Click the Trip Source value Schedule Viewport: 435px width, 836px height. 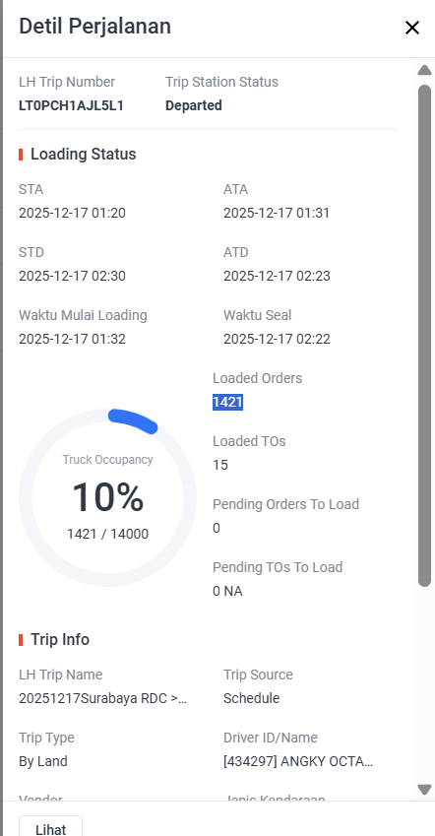point(252,698)
